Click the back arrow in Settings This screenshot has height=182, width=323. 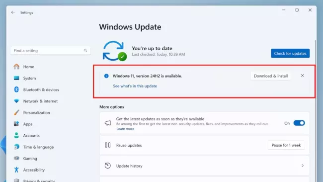point(13,12)
